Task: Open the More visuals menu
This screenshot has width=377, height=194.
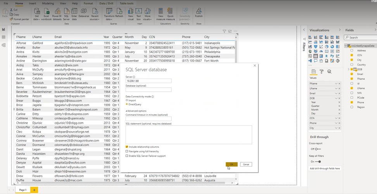Action: tap(147, 14)
